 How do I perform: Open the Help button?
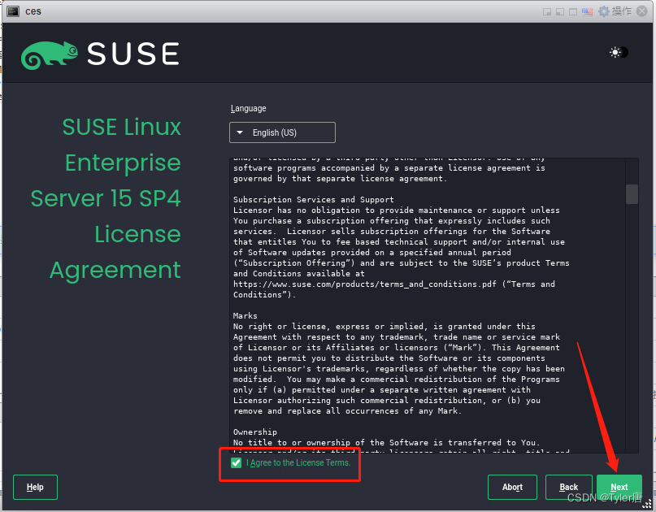[x=35, y=487]
